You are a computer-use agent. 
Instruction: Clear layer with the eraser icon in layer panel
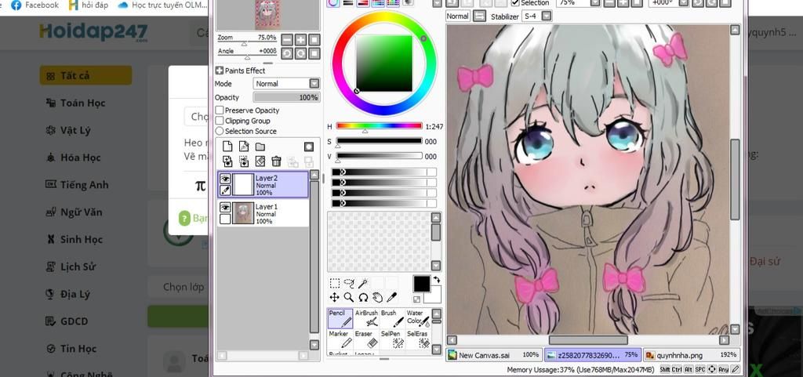(x=260, y=161)
